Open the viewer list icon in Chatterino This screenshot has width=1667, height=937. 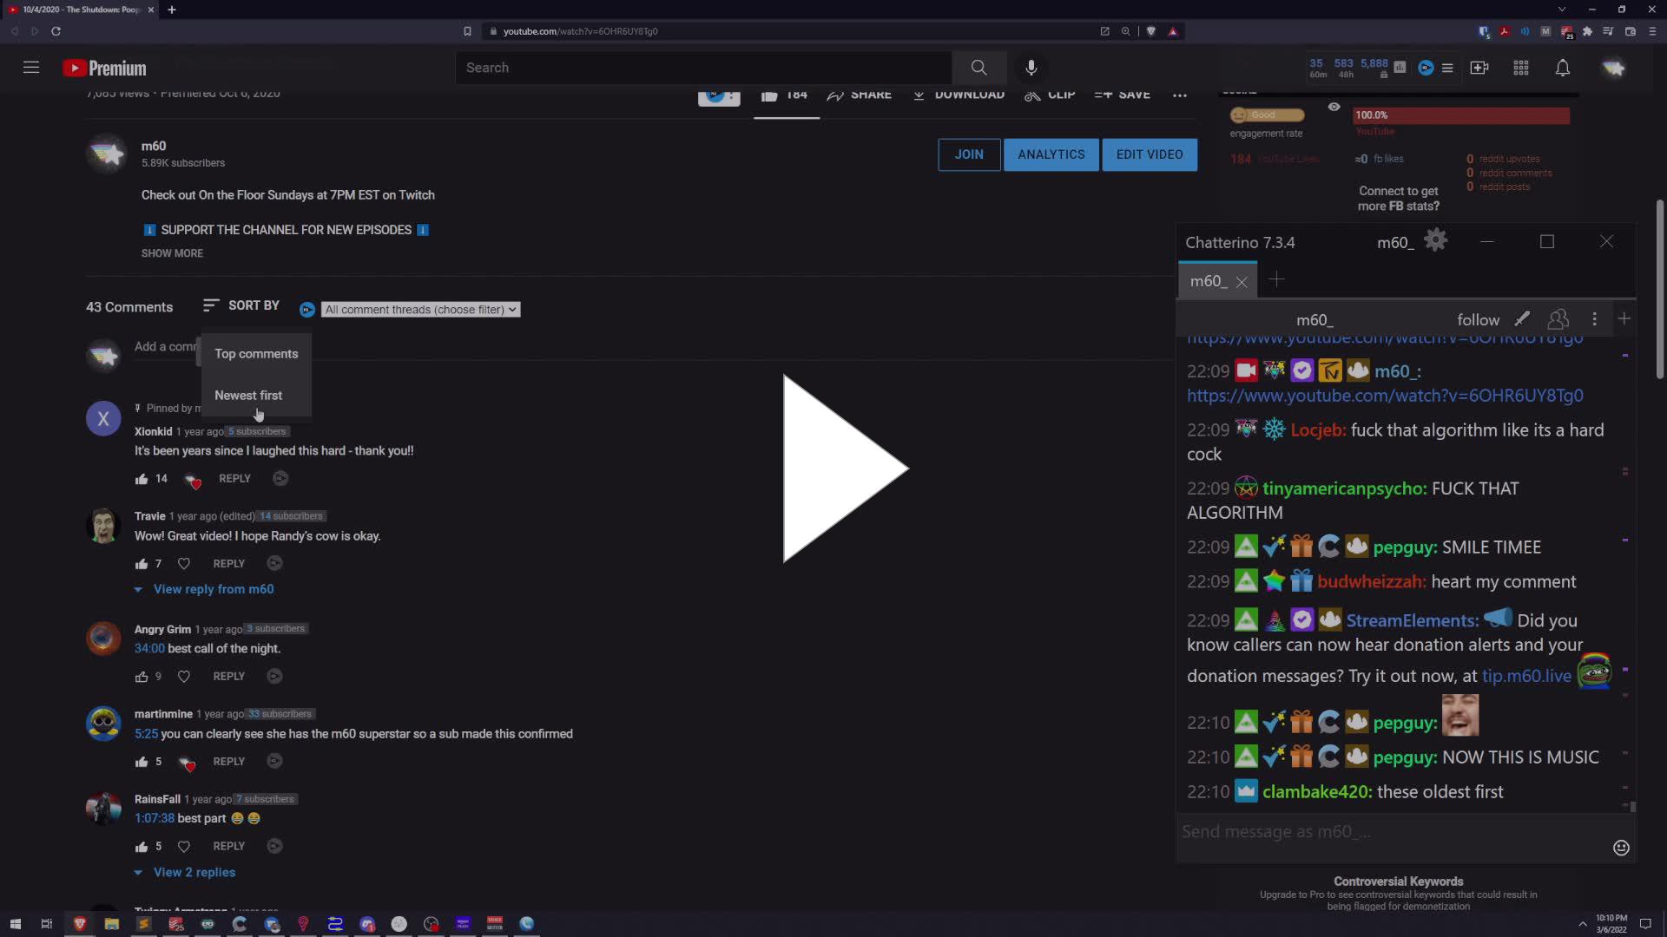(1558, 319)
